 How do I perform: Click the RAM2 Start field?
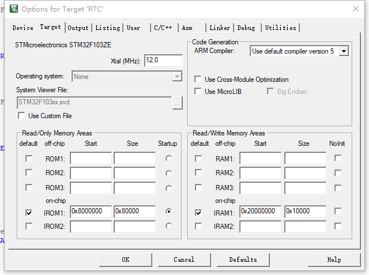click(261, 173)
